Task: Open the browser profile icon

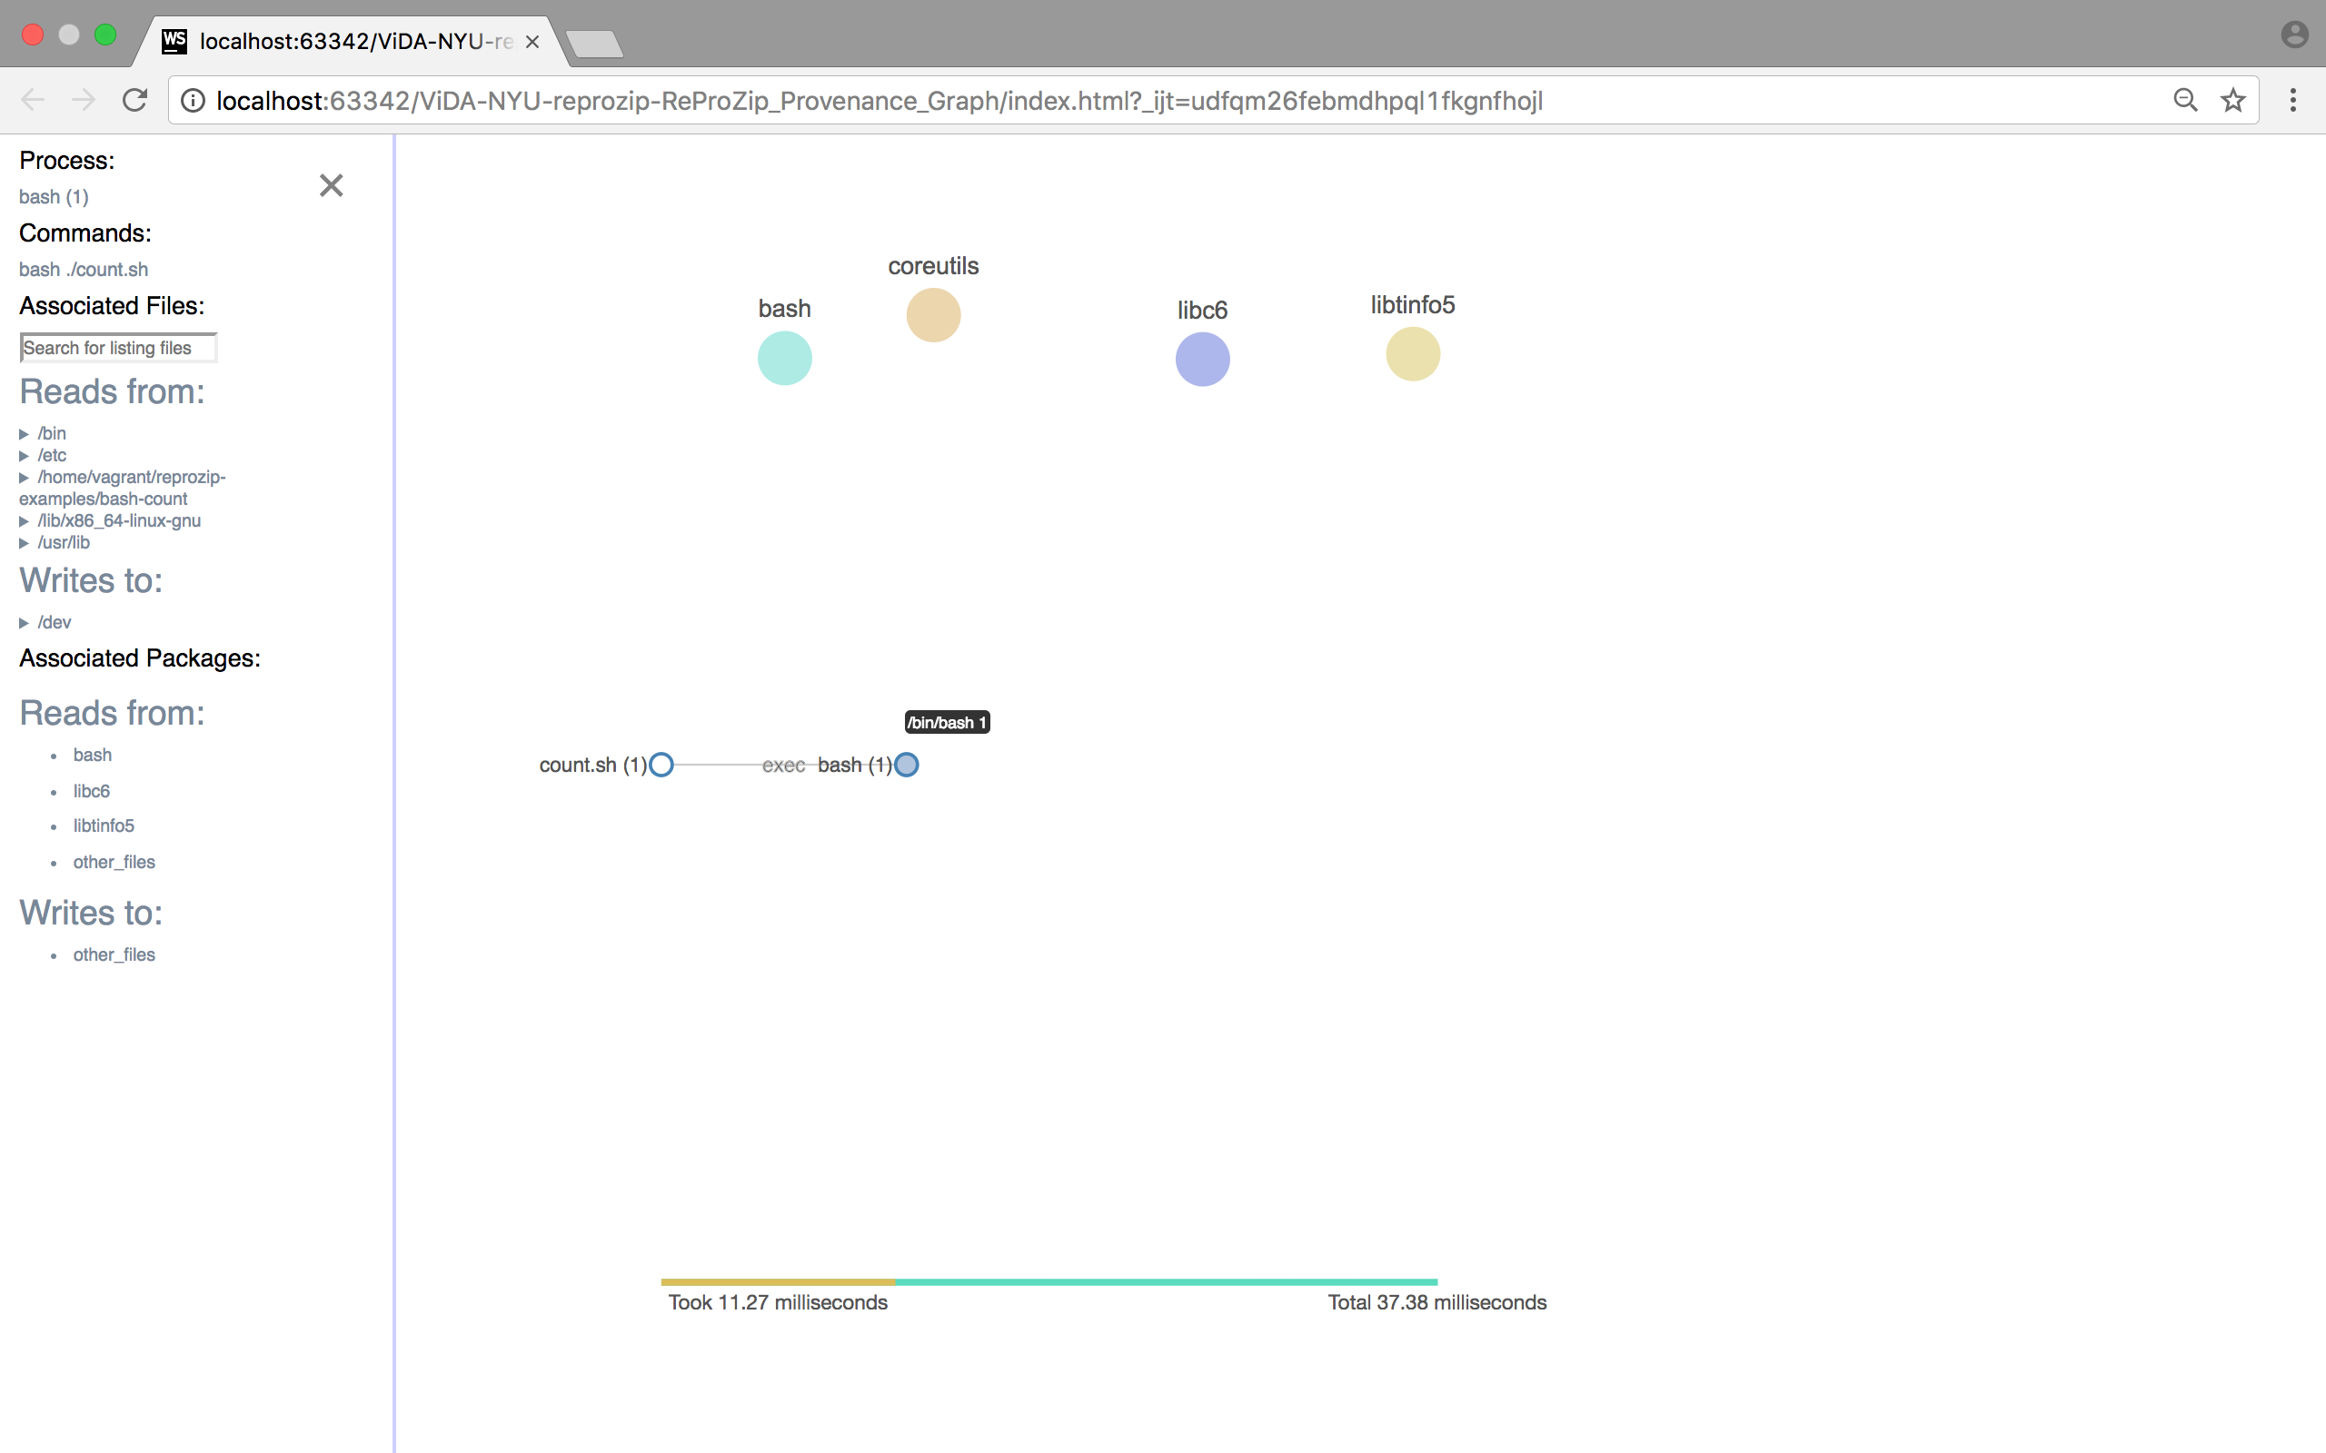Action: click(2295, 34)
